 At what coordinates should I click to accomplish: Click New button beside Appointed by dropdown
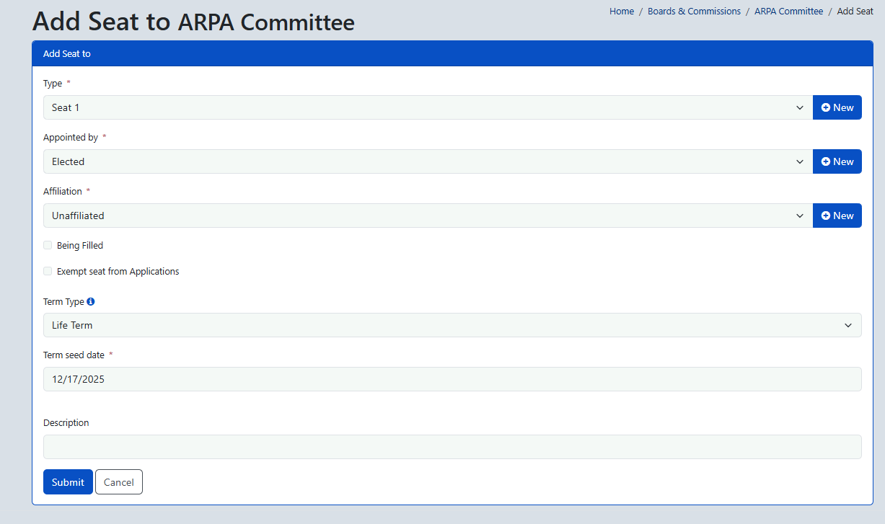(x=837, y=161)
